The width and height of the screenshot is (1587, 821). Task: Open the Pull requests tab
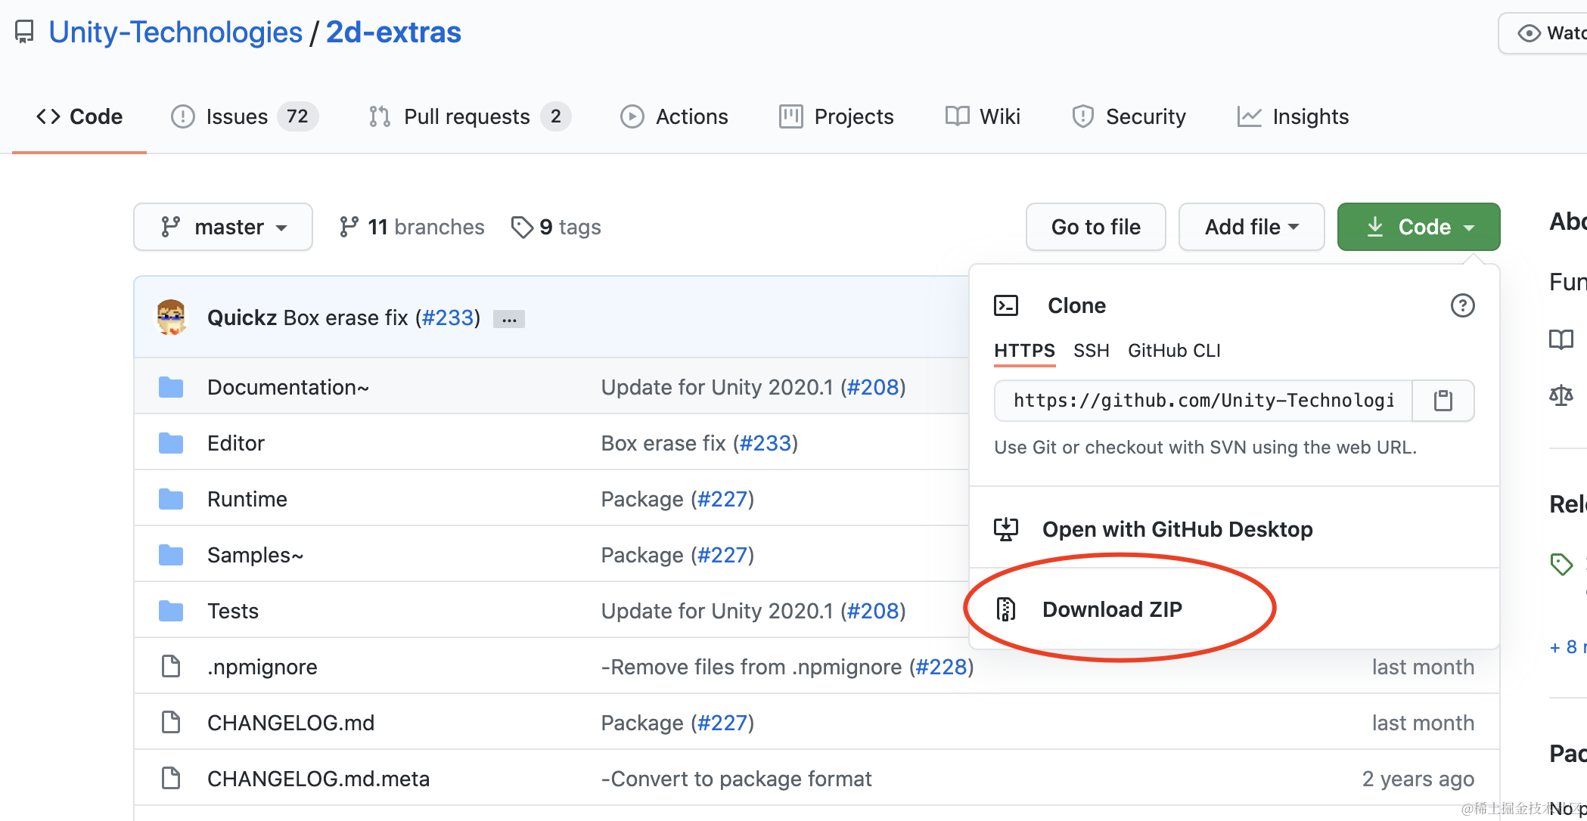point(469,116)
